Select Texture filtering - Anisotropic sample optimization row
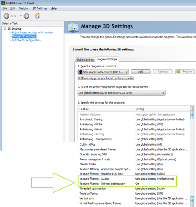Viewport: 196px width, 207px height. pyautogui.click(x=134, y=169)
